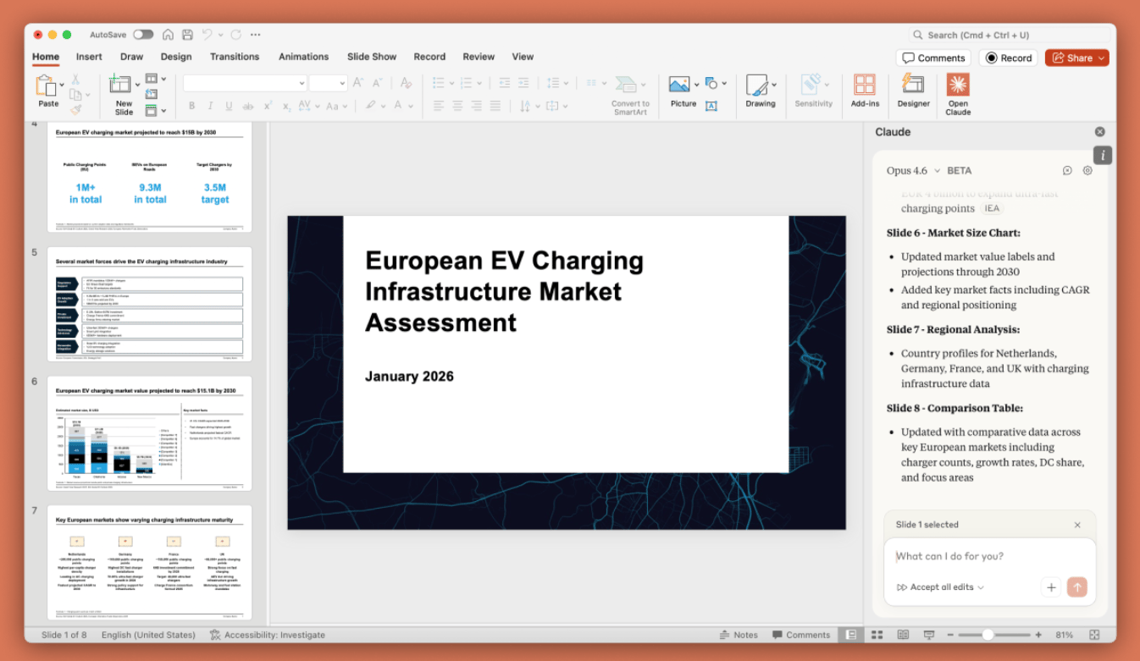Image resolution: width=1140 pixels, height=661 pixels.
Task: Toggle the Notes pane in status bar
Action: pyautogui.click(x=739, y=635)
